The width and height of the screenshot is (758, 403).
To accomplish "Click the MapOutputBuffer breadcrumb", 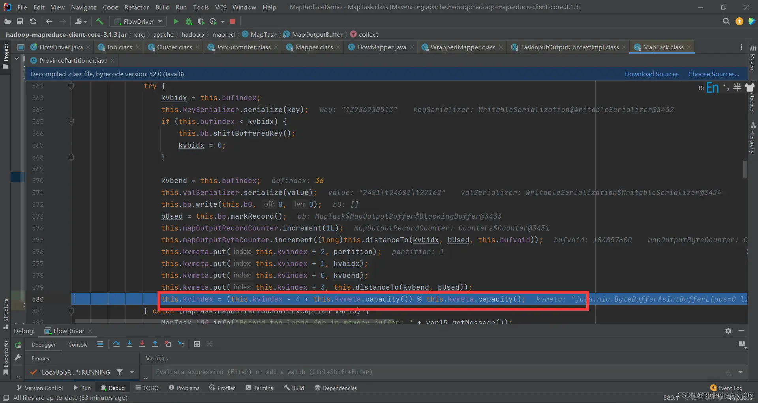I will (313, 35).
